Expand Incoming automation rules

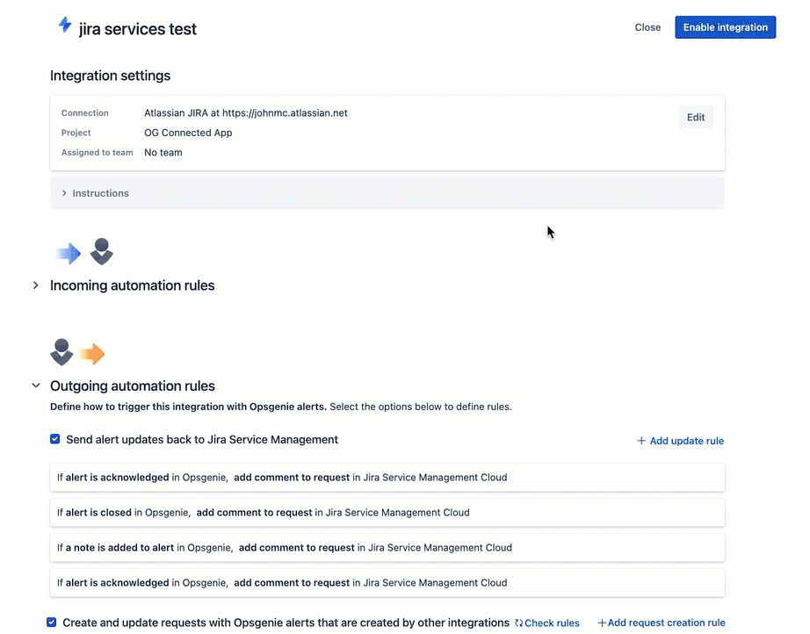click(x=36, y=285)
